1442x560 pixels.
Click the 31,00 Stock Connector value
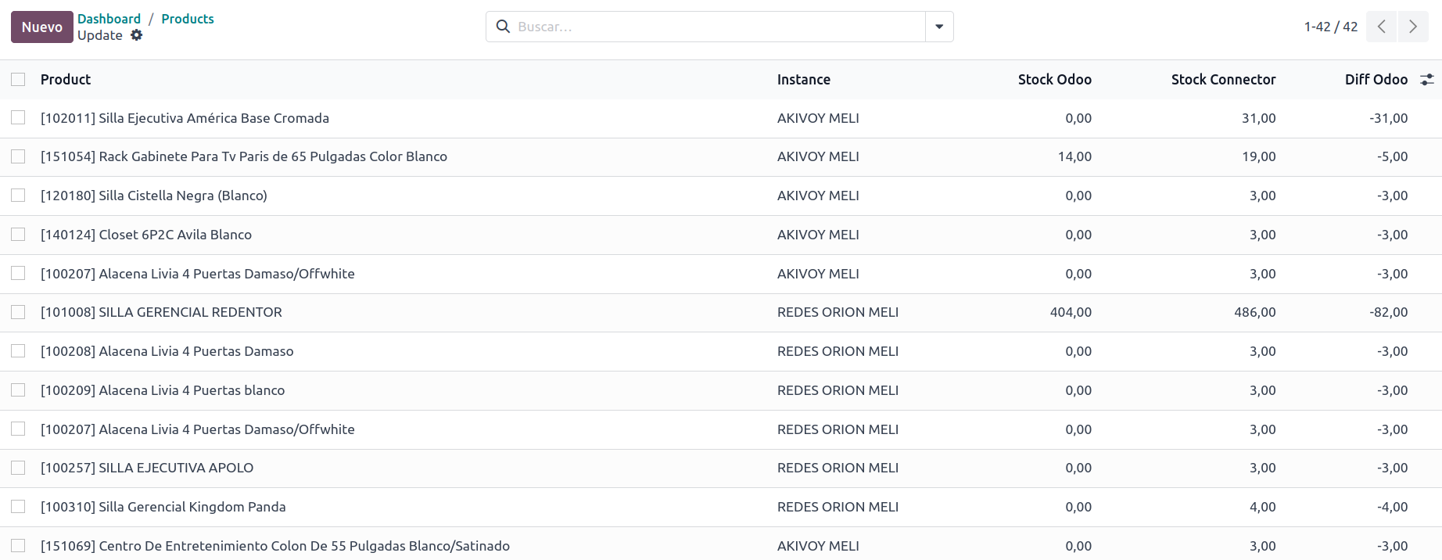(1259, 118)
